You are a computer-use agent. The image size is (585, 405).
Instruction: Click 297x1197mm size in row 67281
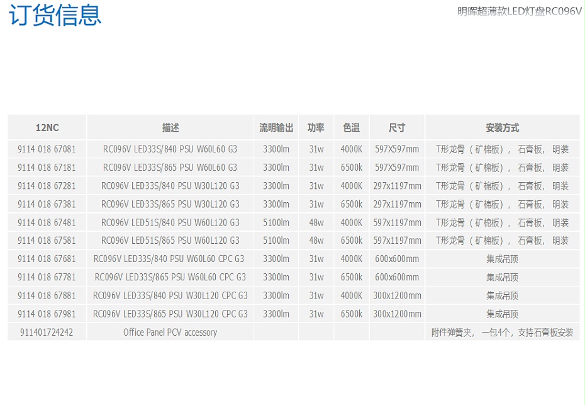(x=397, y=186)
